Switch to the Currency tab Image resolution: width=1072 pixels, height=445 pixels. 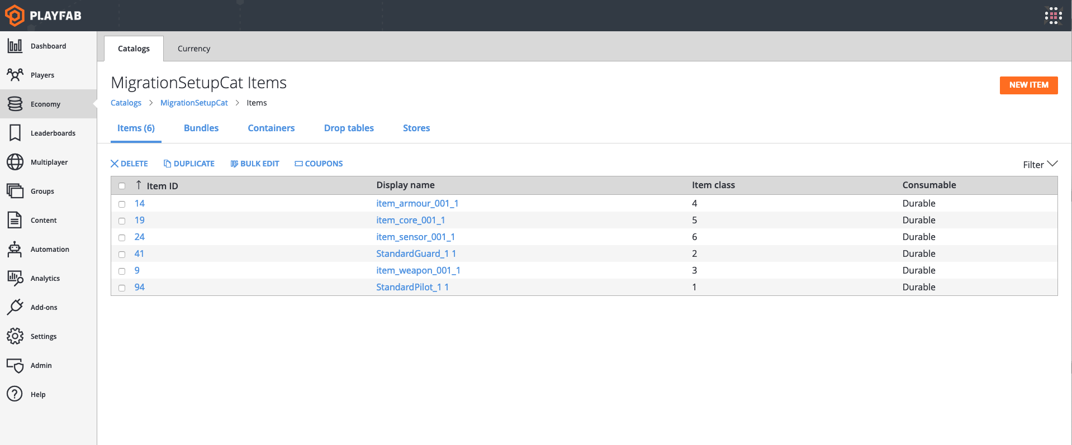194,49
